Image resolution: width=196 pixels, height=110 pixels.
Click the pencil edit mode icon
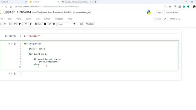point(165,19)
